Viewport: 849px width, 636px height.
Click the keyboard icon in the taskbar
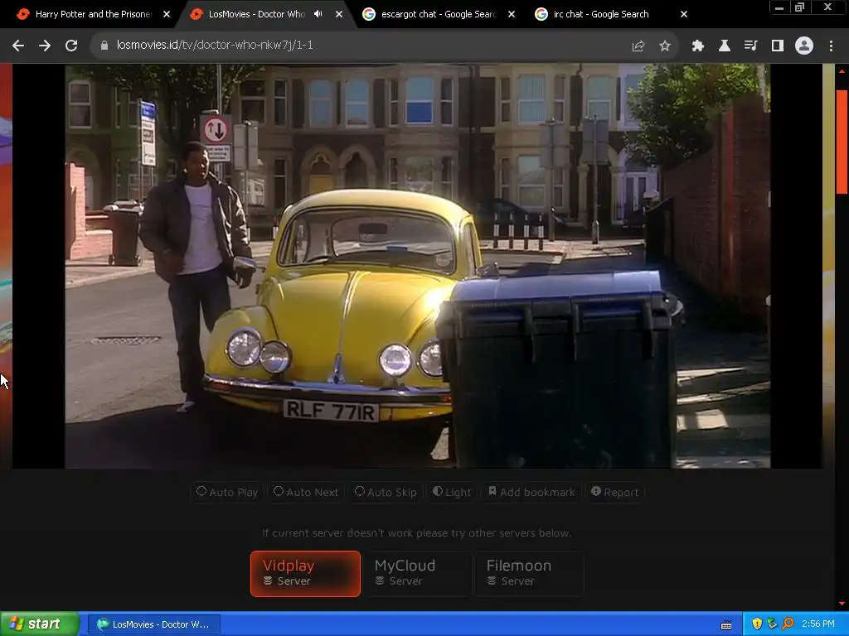(726, 624)
